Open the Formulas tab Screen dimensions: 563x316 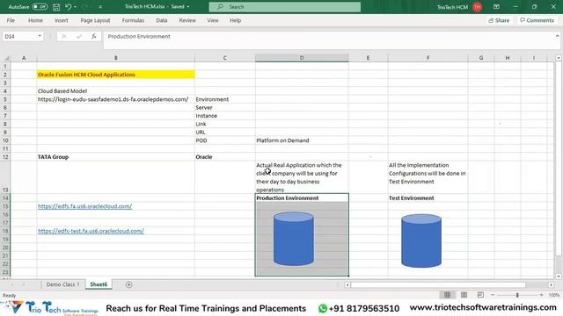pos(133,20)
